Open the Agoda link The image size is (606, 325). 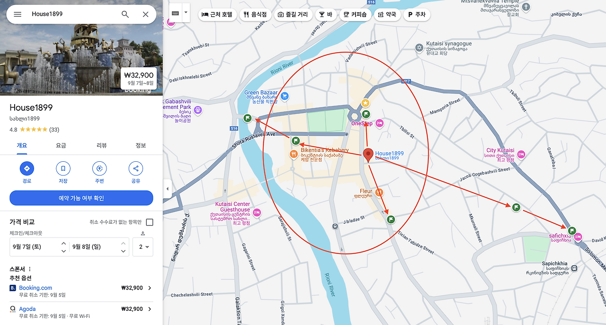27,309
